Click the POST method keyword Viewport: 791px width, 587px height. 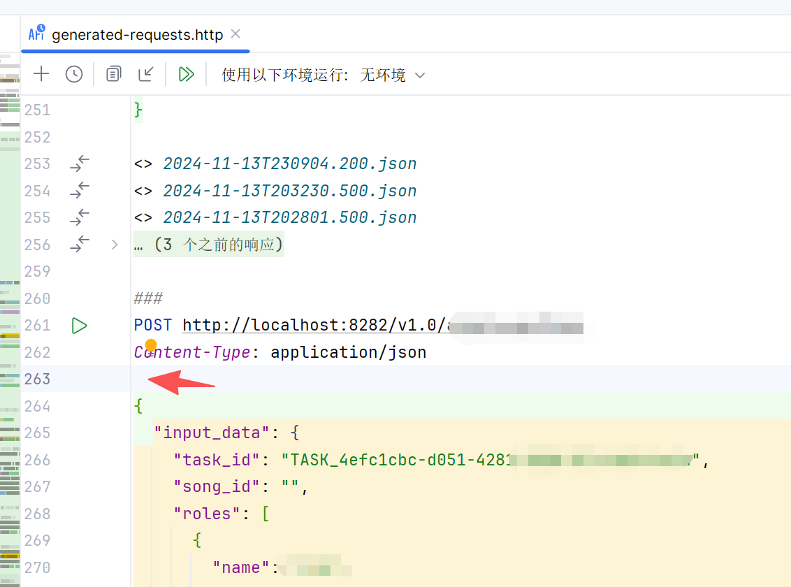pyautogui.click(x=153, y=325)
